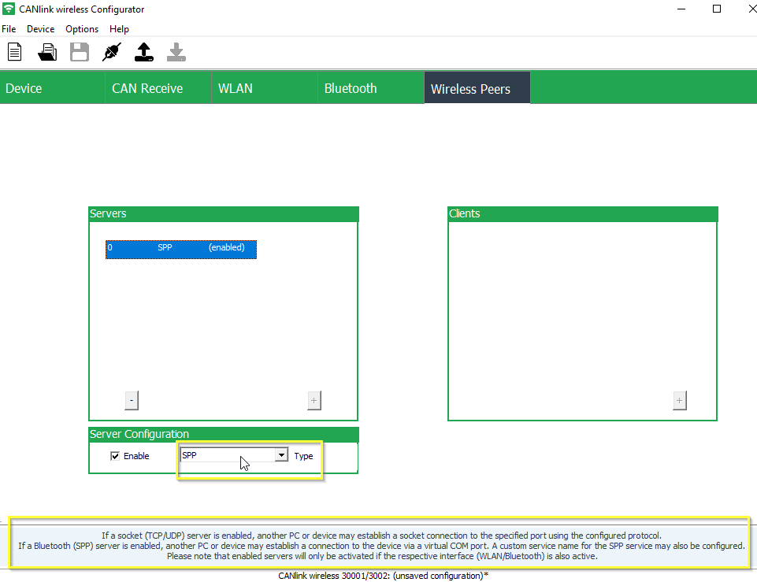Open a configuration file using toolbar icon
757x582 pixels.
click(46, 52)
